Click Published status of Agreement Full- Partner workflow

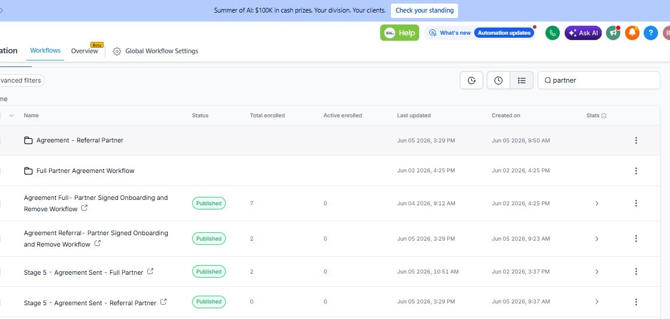209,203
